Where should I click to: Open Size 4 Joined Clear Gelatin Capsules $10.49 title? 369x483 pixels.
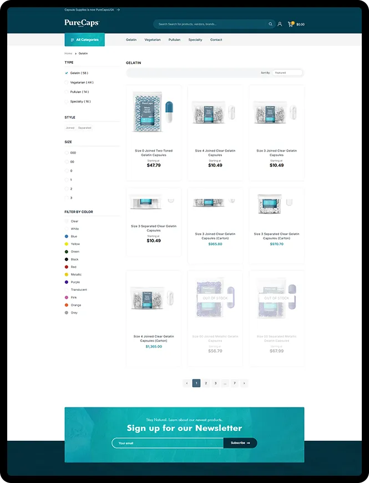click(215, 153)
